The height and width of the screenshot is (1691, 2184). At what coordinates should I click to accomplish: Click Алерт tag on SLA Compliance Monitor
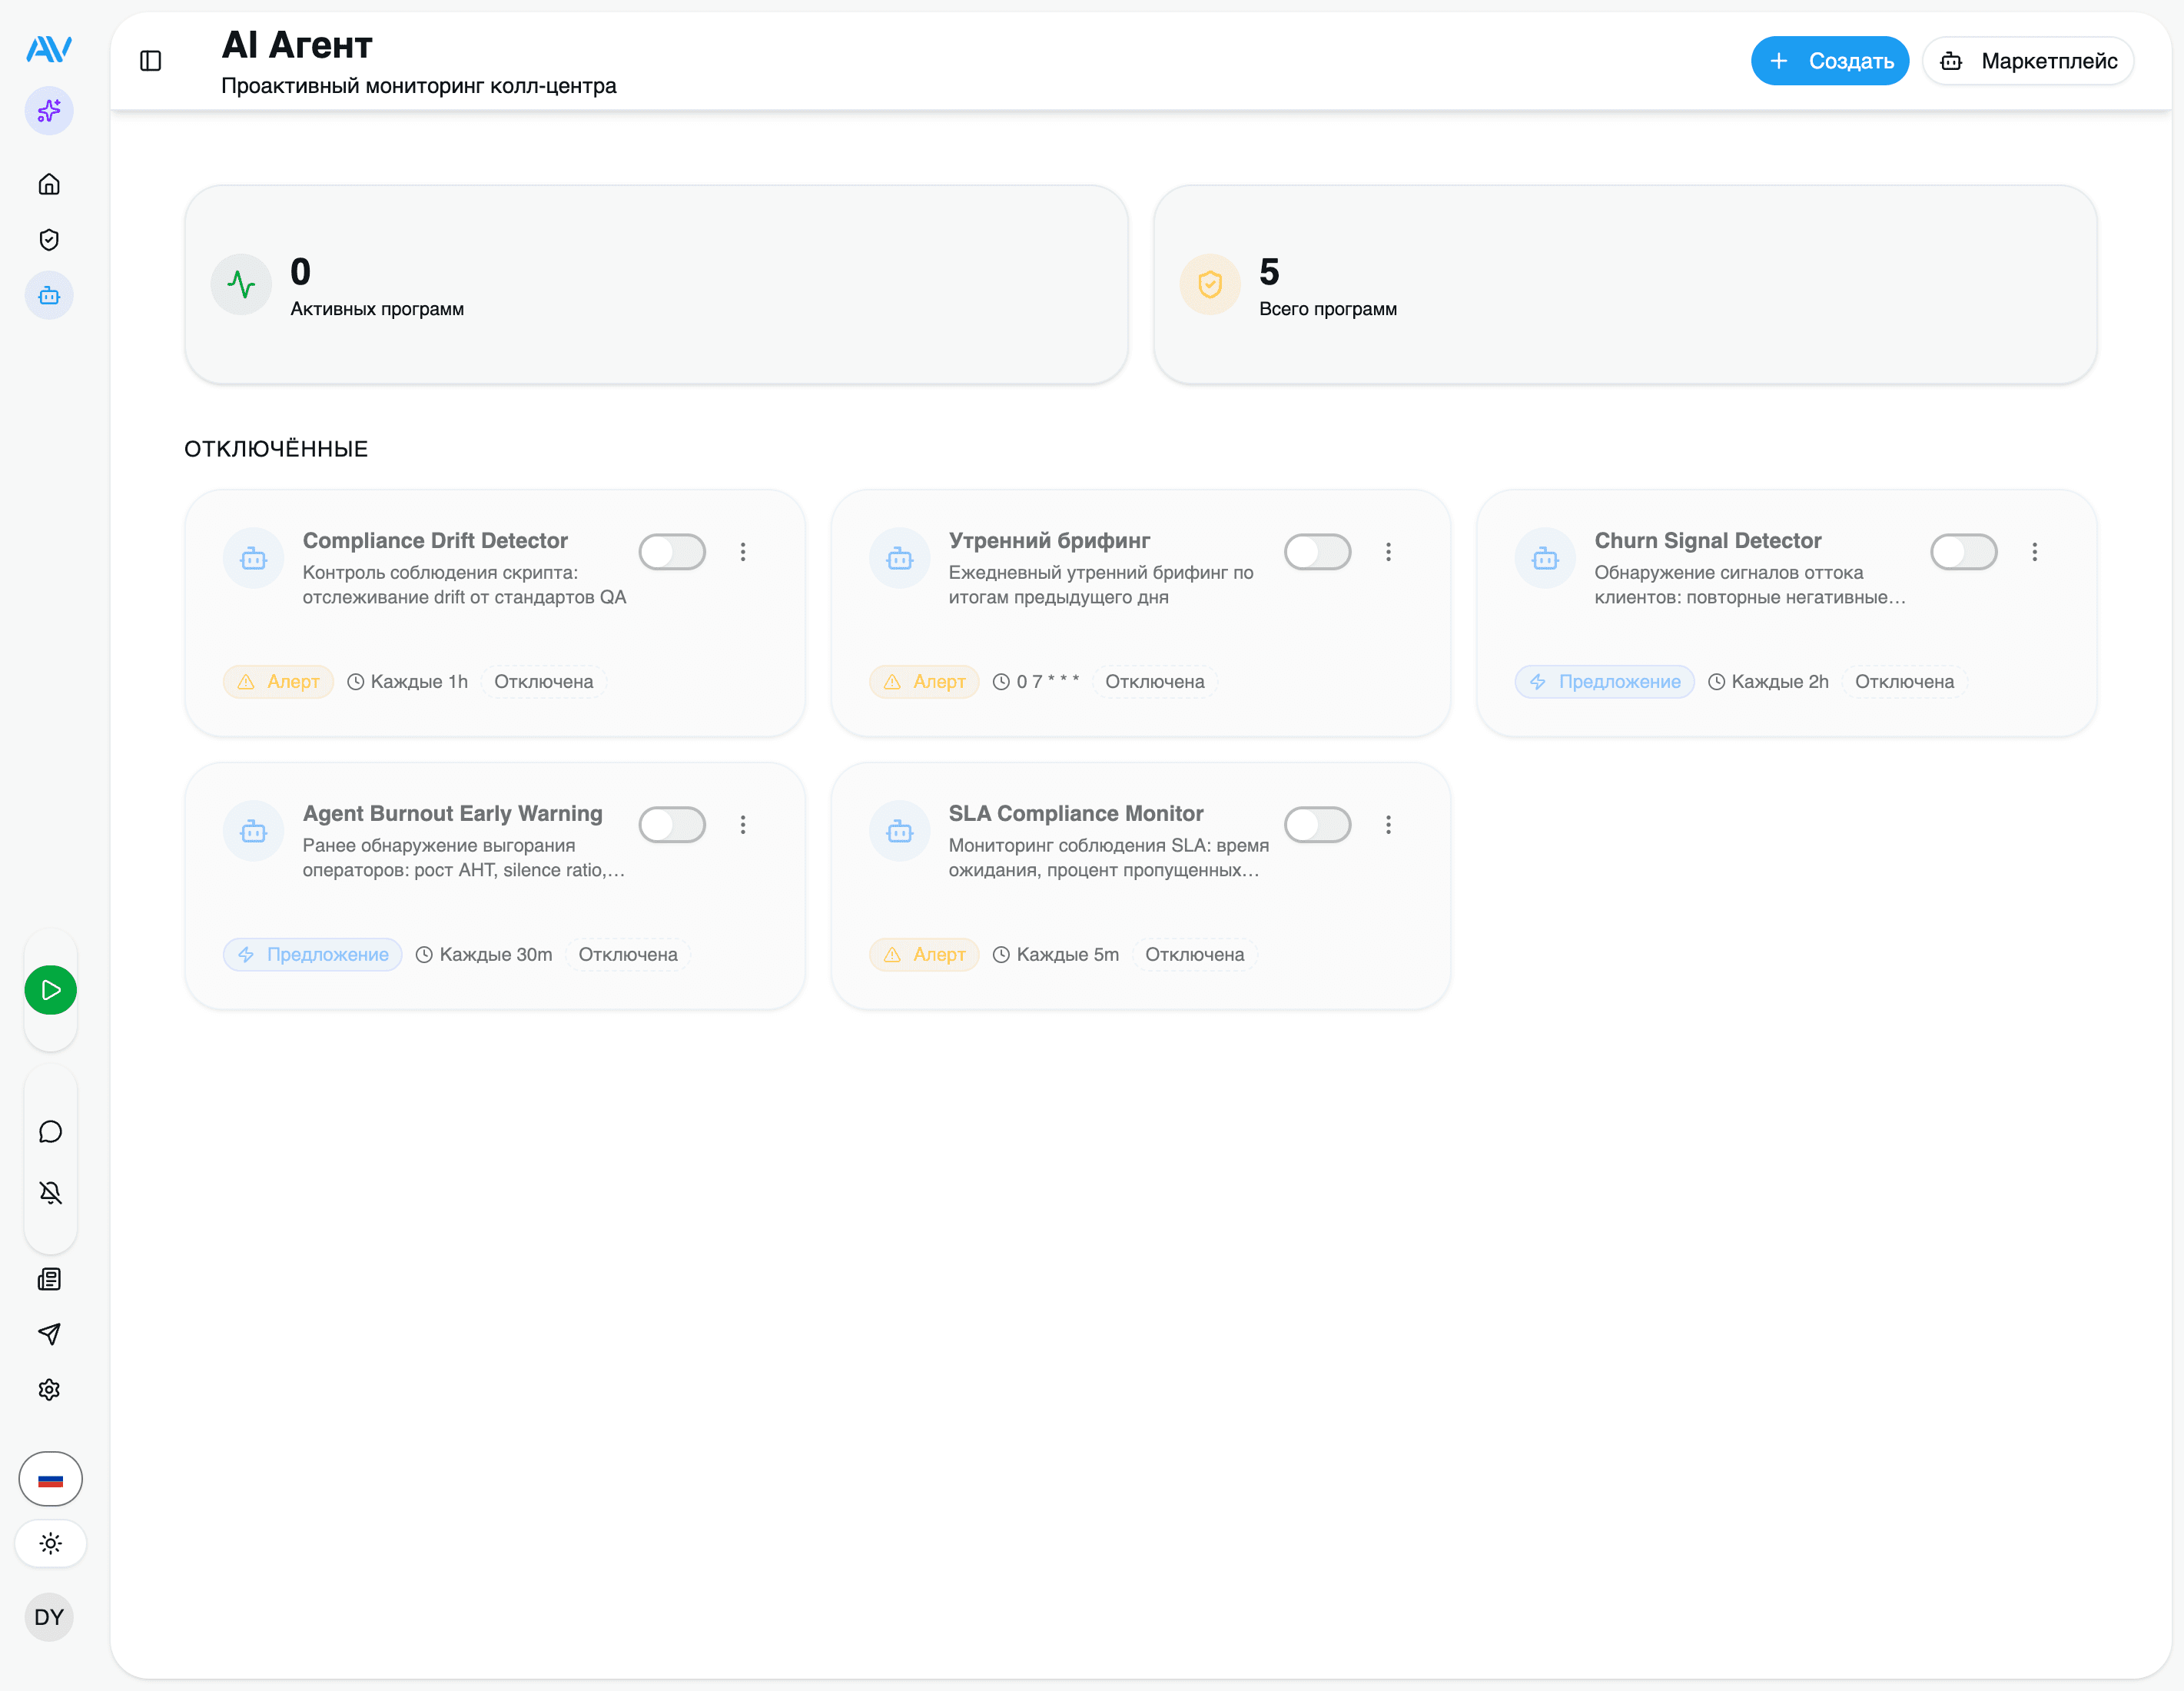tap(925, 955)
